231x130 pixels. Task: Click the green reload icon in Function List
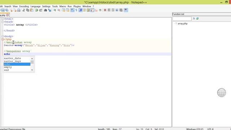(x=197, y=18)
